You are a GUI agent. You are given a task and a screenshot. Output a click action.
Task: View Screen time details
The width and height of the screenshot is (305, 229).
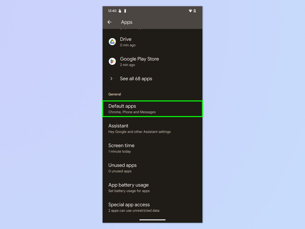point(152,148)
